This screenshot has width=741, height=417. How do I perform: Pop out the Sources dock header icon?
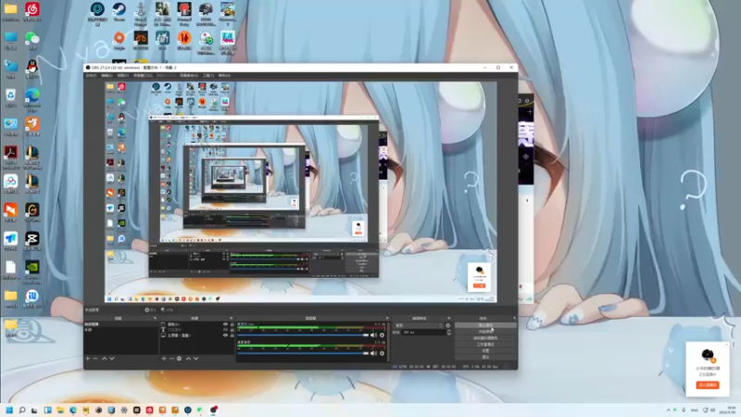pyautogui.click(x=231, y=318)
